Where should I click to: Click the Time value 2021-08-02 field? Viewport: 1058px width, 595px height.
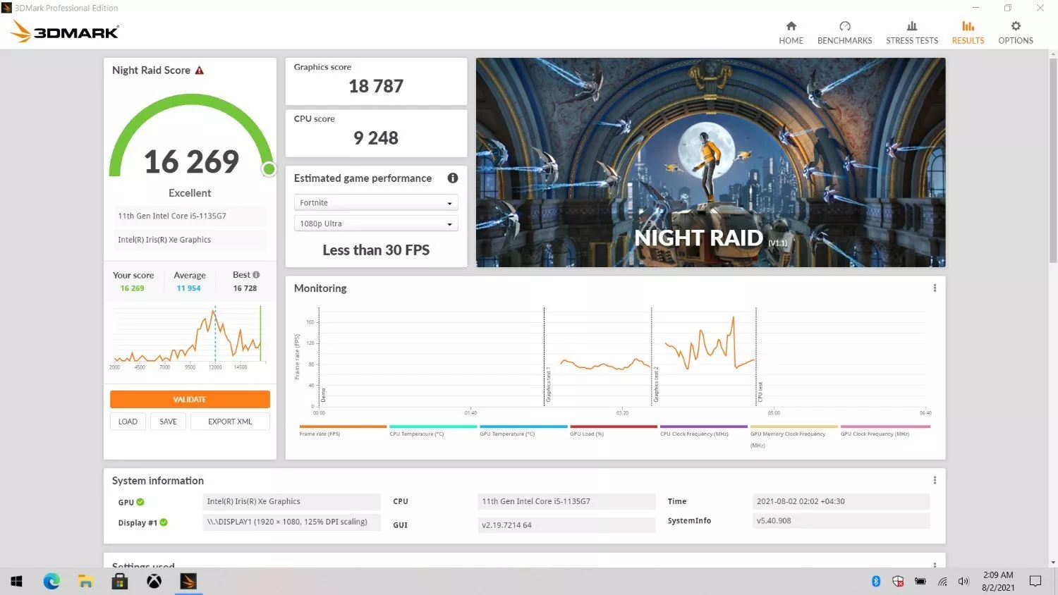841,501
